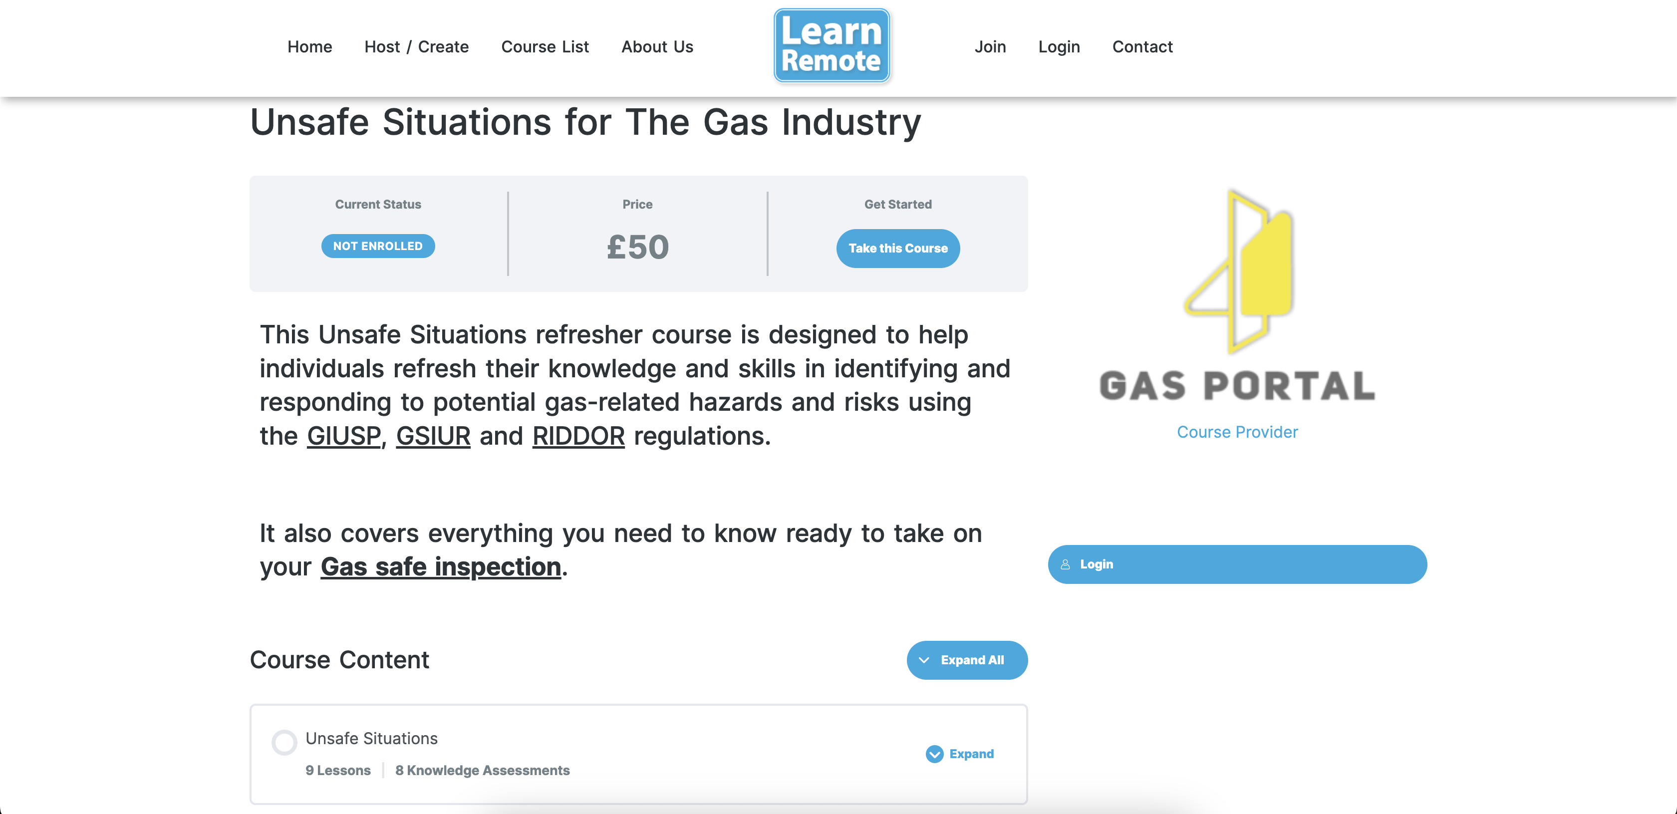
Task: Navigate to About Us
Action: click(657, 47)
